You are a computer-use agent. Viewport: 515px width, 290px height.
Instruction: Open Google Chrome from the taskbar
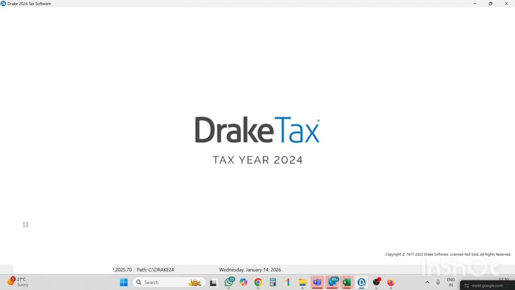coord(258,282)
